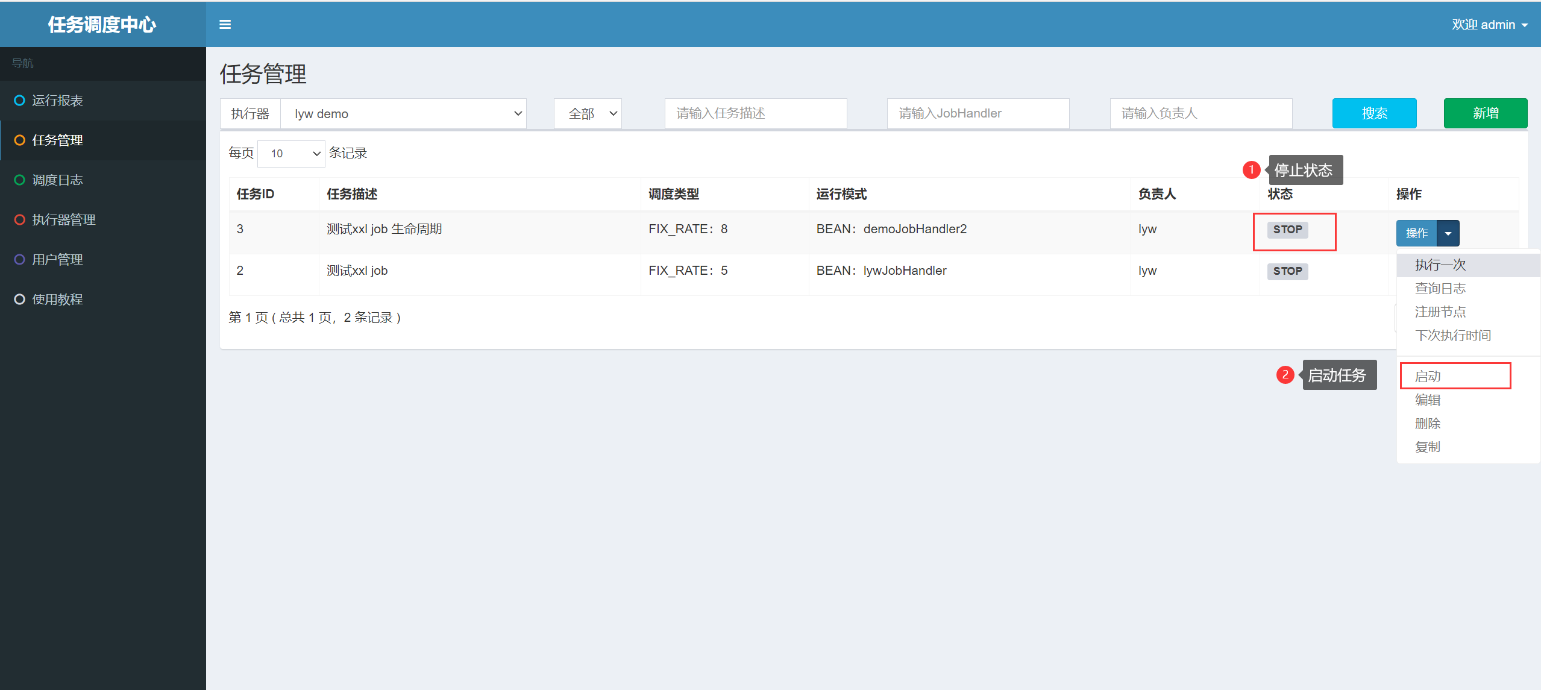Click task description 测试xxl job 生命周期
Viewport: 1541px width, 690px height.
tap(384, 229)
